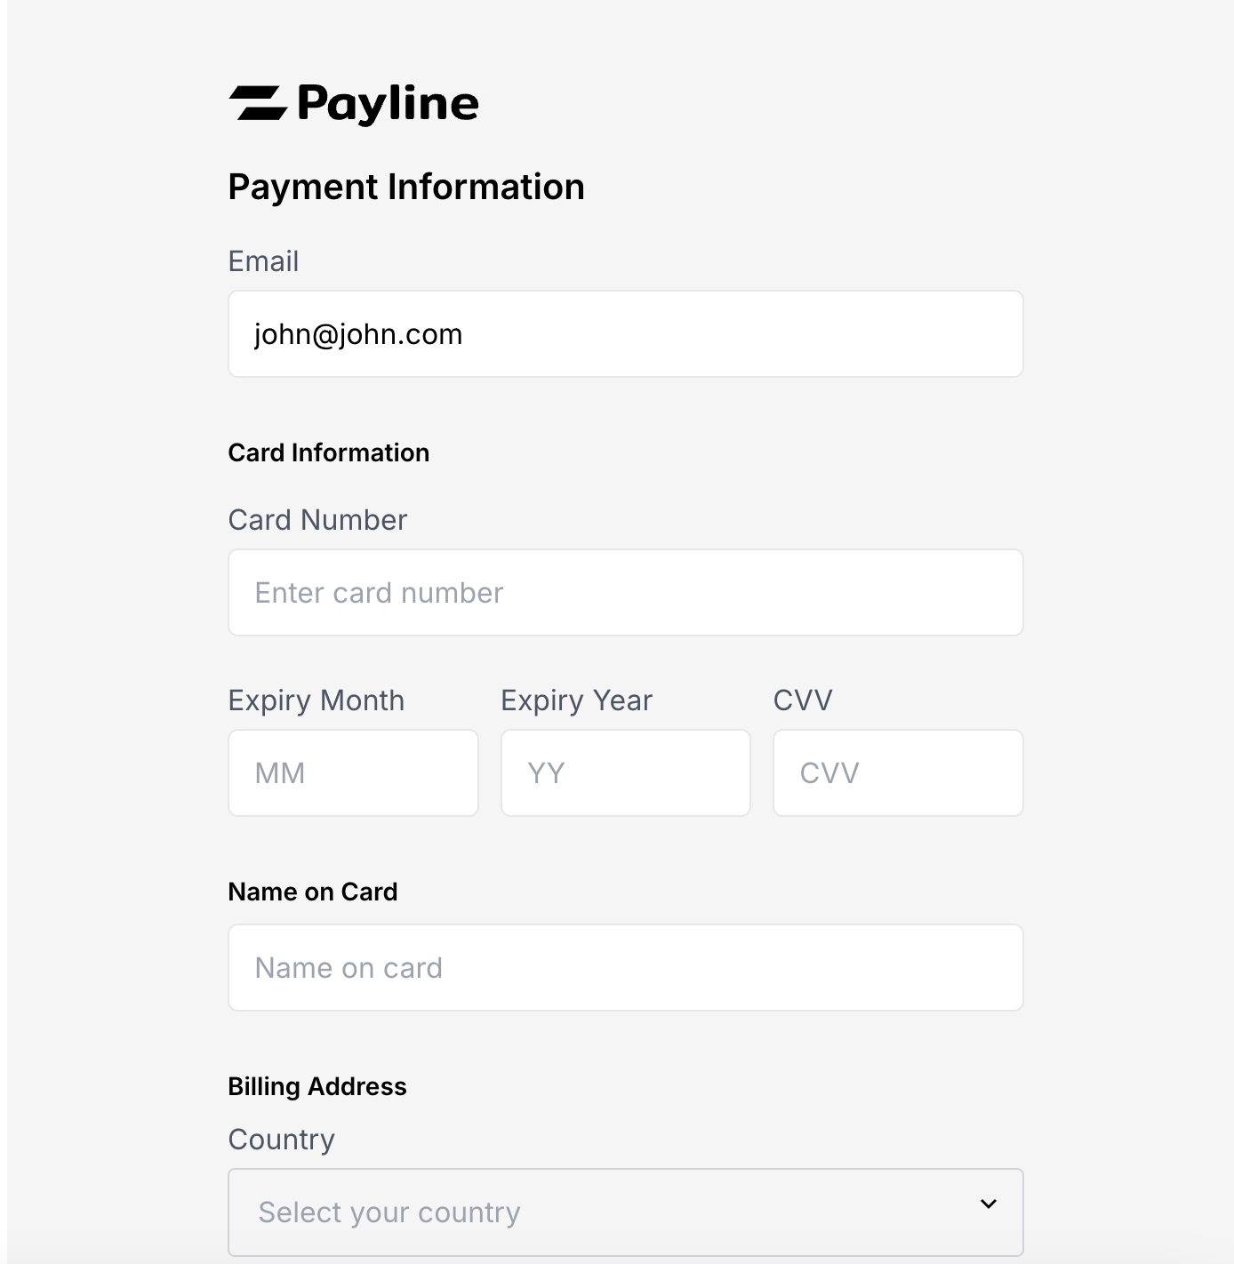The height and width of the screenshot is (1264, 1234).
Task: Click the Billing Address heading
Action: (x=317, y=1086)
